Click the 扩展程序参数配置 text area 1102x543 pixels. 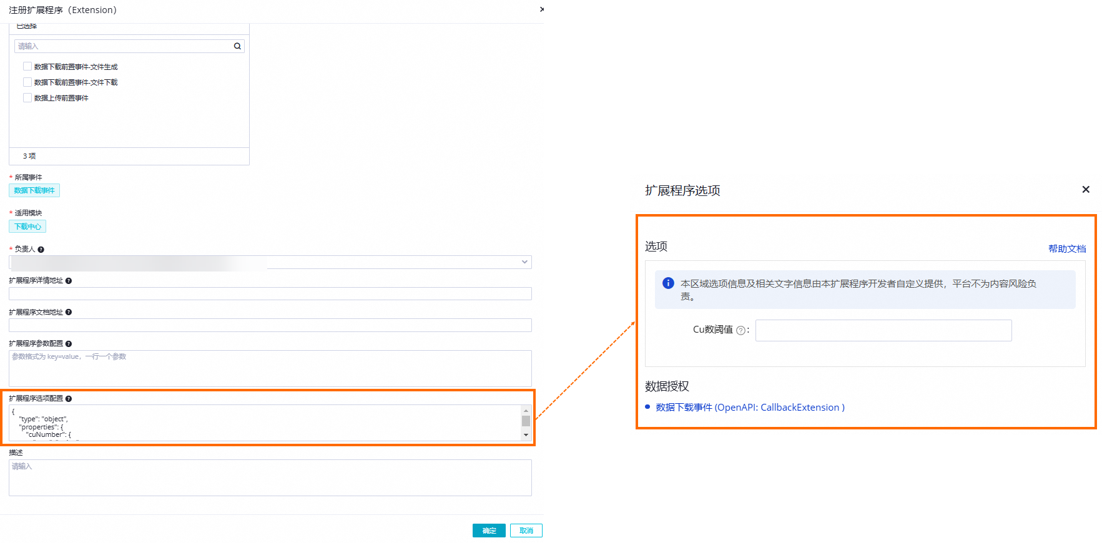tap(270, 368)
